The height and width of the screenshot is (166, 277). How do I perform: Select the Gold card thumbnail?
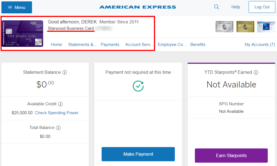tap(245, 26)
